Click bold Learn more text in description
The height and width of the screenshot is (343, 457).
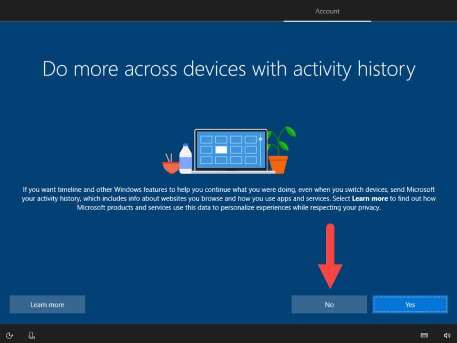pyautogui.click(x=370, y=198)
